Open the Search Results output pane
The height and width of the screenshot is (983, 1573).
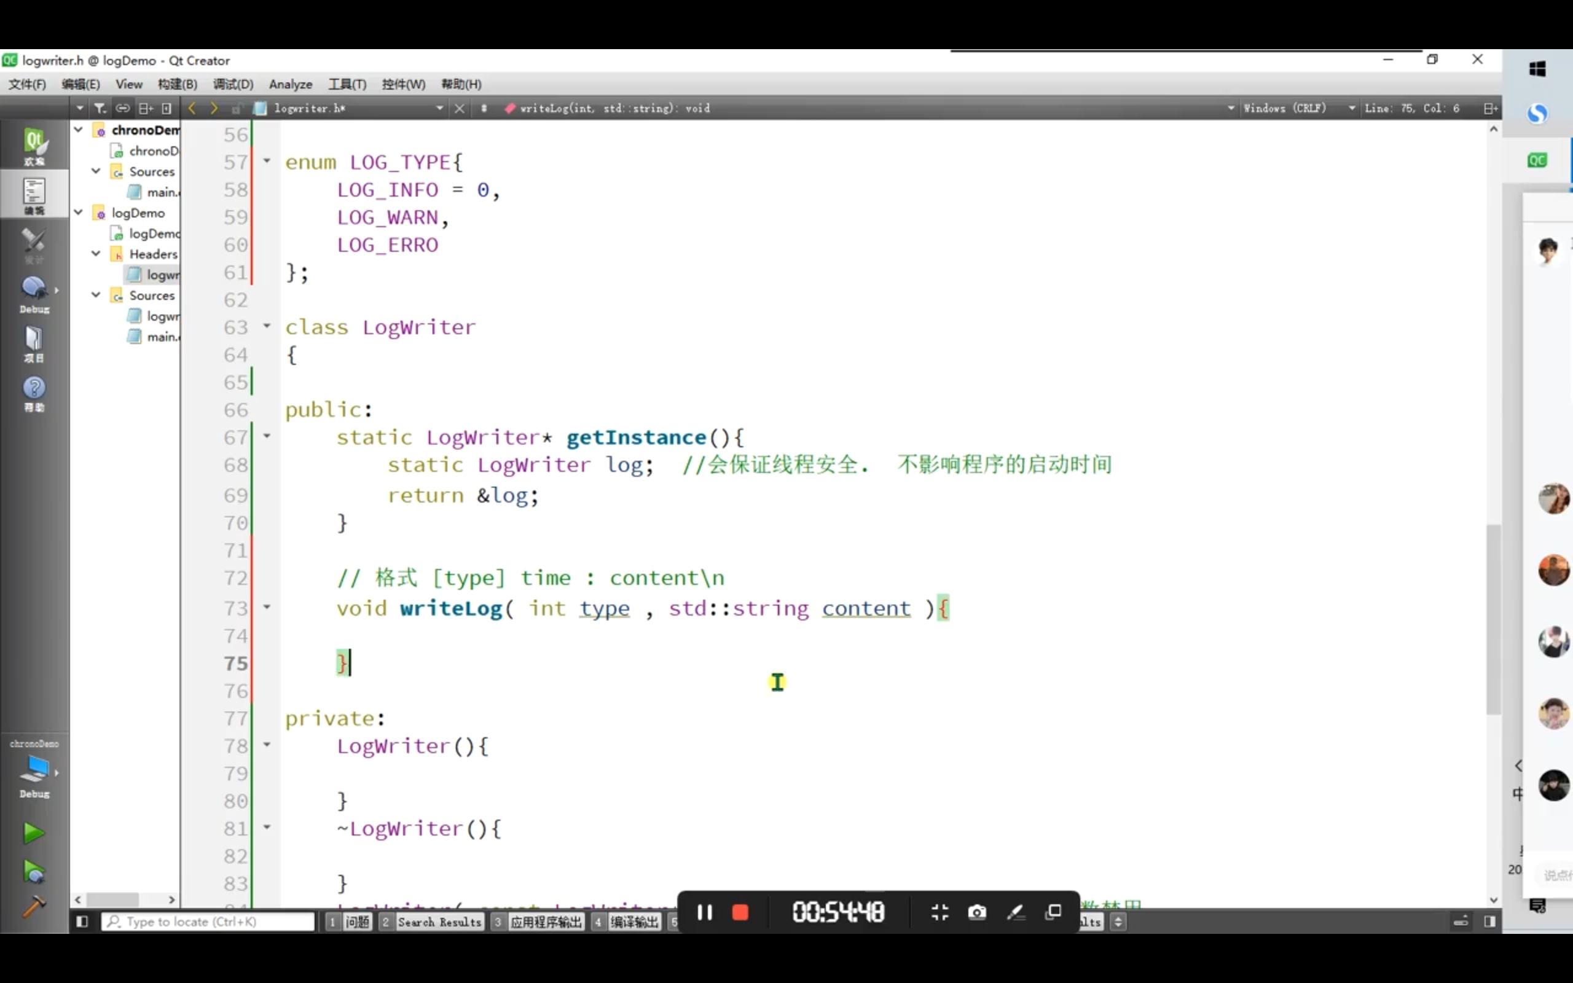(x=439, y=921)
